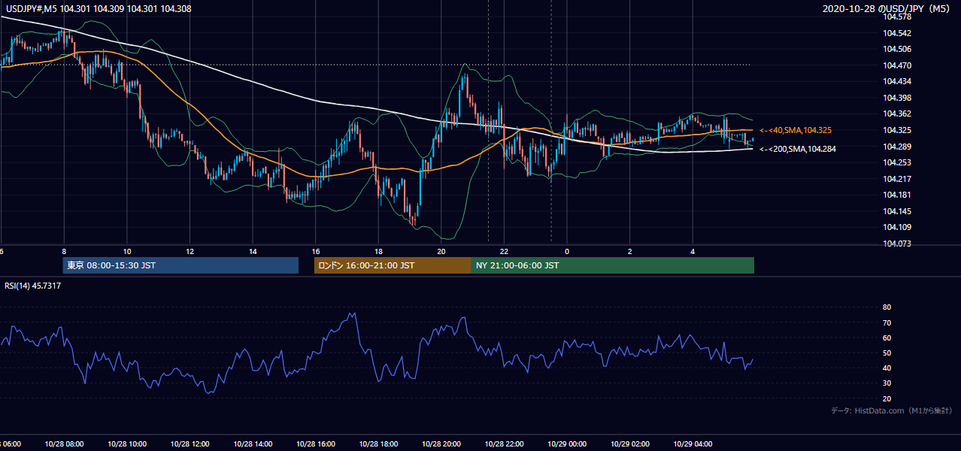Select the ロンドン 16:00-21:00 JST session bar
The height and width of the screenshot is (451, 961).
tap(393, 265)
